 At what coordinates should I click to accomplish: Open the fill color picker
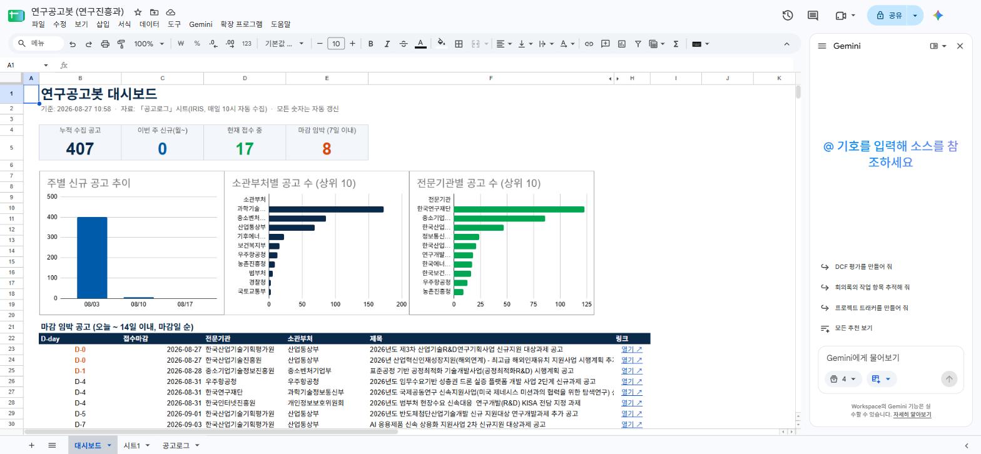click(x=441, y=44)
